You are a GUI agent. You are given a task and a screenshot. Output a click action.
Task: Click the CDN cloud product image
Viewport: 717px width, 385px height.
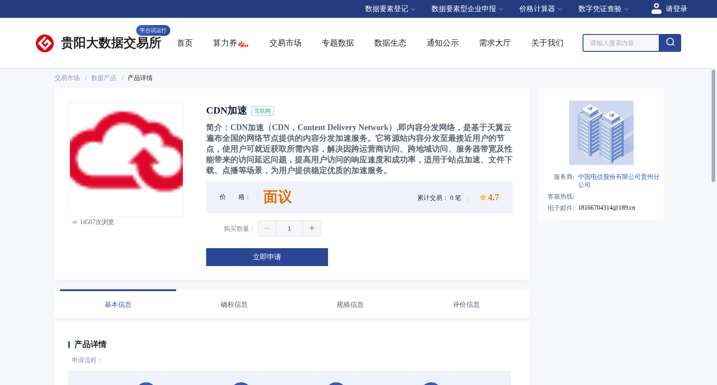click(x=126, y=160)
